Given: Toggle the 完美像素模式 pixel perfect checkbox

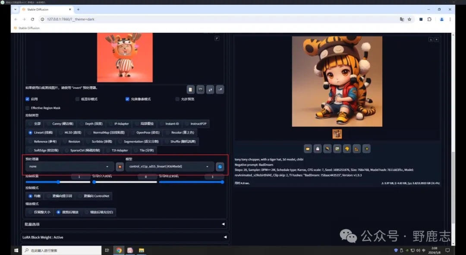Looking at the screenshot, I should (x=127, y=99).
